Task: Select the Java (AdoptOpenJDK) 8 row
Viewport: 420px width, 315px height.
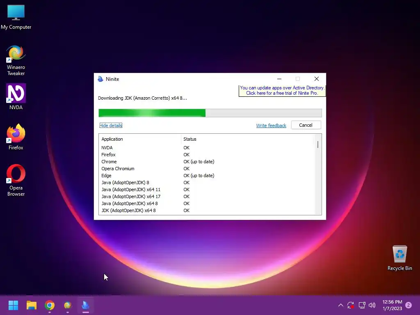Action: 206,183
